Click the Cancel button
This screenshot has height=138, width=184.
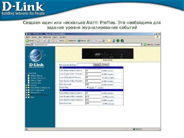click(x=105, y=64)
